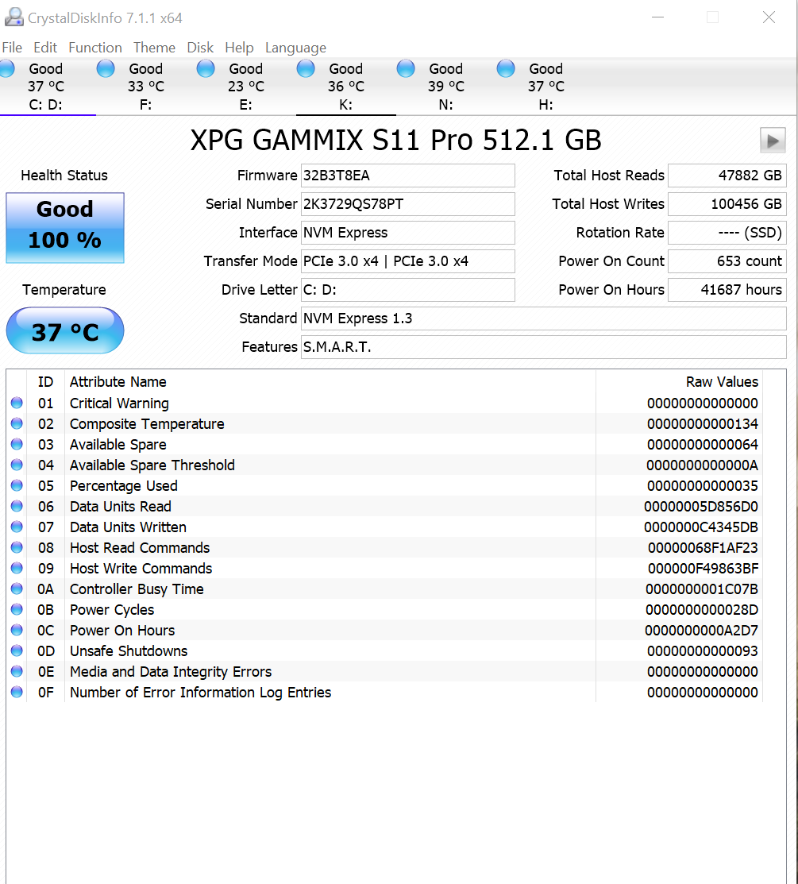Viewport: 798px width, 884px height.
Task: Click the status orb for Power Cycles
Action: click(17, 609)
